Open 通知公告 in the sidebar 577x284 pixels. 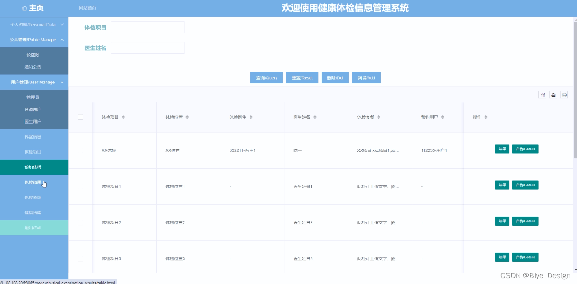[x=33, y=67]
